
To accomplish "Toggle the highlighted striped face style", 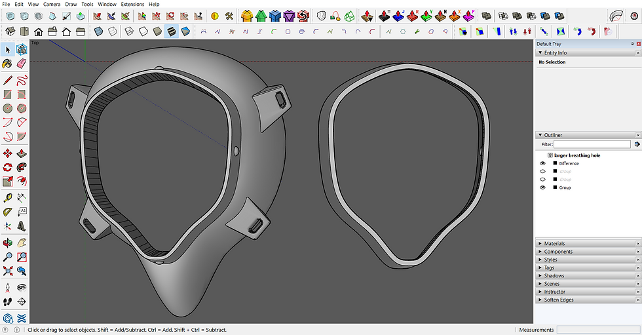I will [x=172, y=31].
